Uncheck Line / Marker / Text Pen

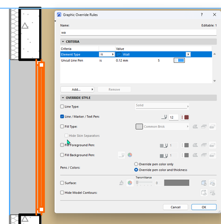(62, 116)
